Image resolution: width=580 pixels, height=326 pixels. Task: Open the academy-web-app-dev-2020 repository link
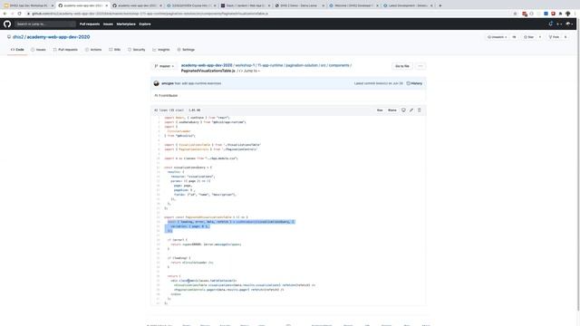58,37
